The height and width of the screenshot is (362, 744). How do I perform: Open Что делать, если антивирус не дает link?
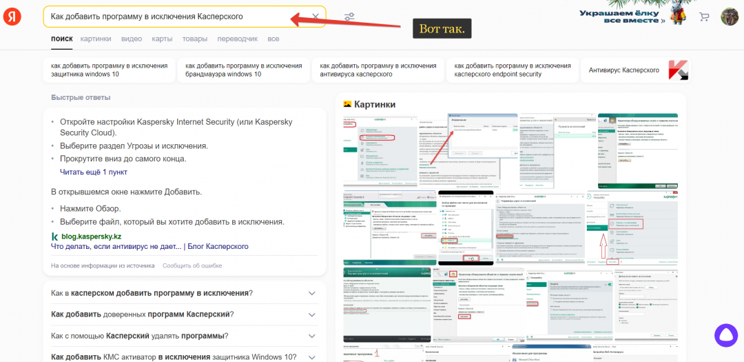coord(116,247)
